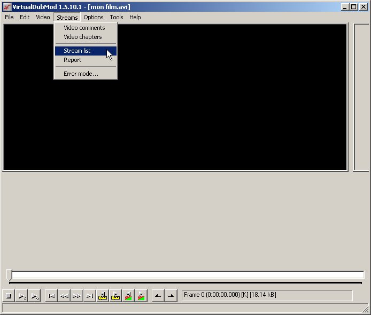Set the selection start mark-in
Viewport: 371px width, 315px height.
(x=158, y=296)
